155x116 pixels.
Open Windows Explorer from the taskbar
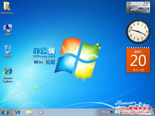coord(29,112)
